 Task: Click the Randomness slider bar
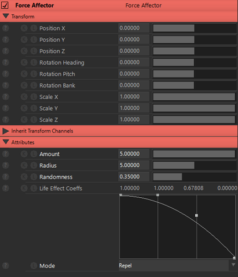click(194, 177)
